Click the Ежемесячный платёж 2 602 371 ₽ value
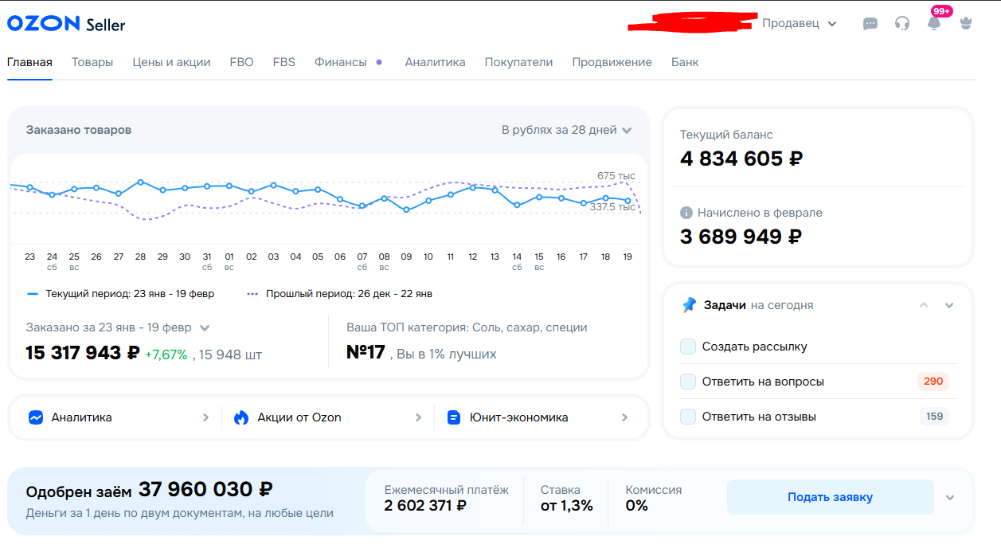The width and height of the screenshot is (1001, 560). tap(425, 506)
